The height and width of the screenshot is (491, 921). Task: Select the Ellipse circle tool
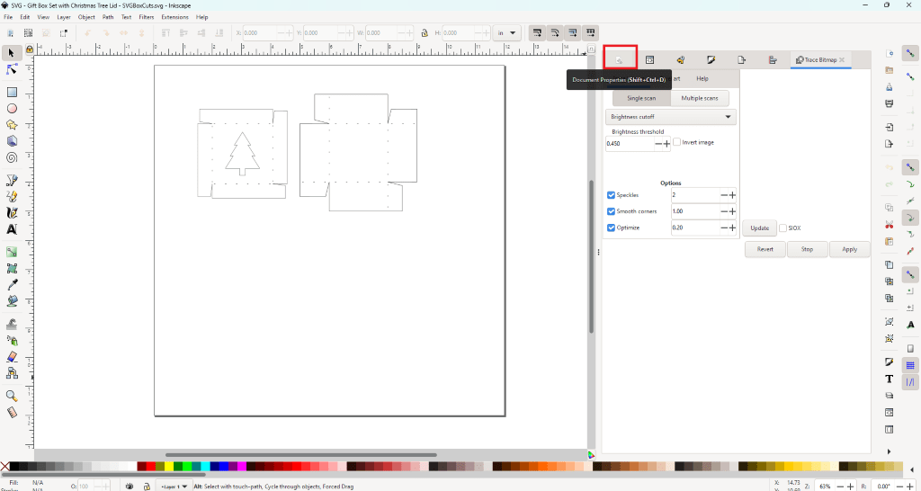(x=12, y=109)
